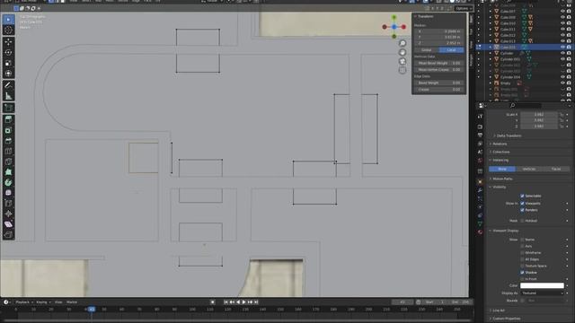575x323 pixels.
Task: Select the Move tool
Action: tap(8, 42)
